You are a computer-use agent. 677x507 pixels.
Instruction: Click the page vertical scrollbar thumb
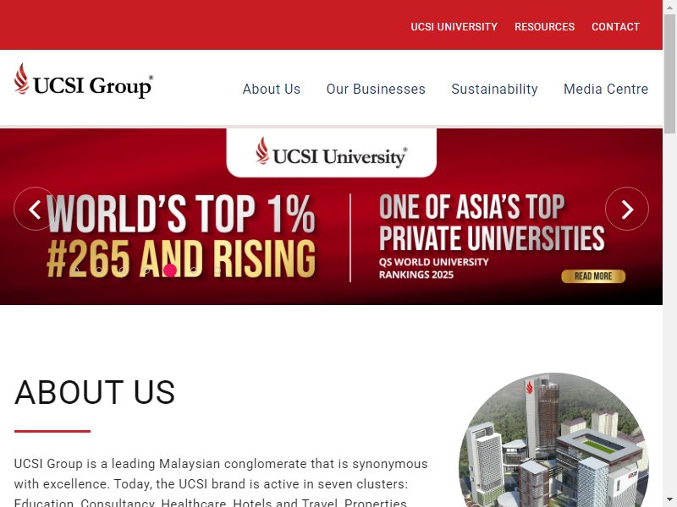pos(669,74)
